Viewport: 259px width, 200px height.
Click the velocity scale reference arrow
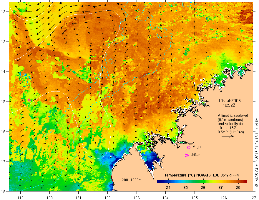point(228,136)
